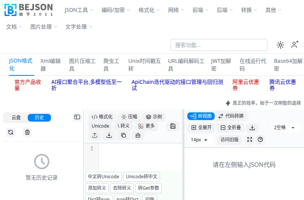This screenshot has width=304, height=200.
Task: Click the download icon in editor toolbar
Action: click(109, 135)
